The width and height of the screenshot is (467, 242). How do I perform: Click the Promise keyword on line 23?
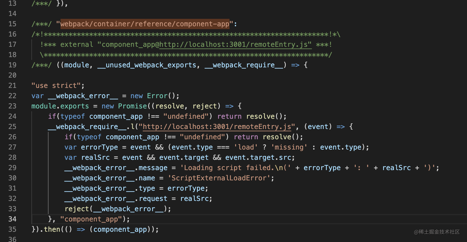coord(132,106)
